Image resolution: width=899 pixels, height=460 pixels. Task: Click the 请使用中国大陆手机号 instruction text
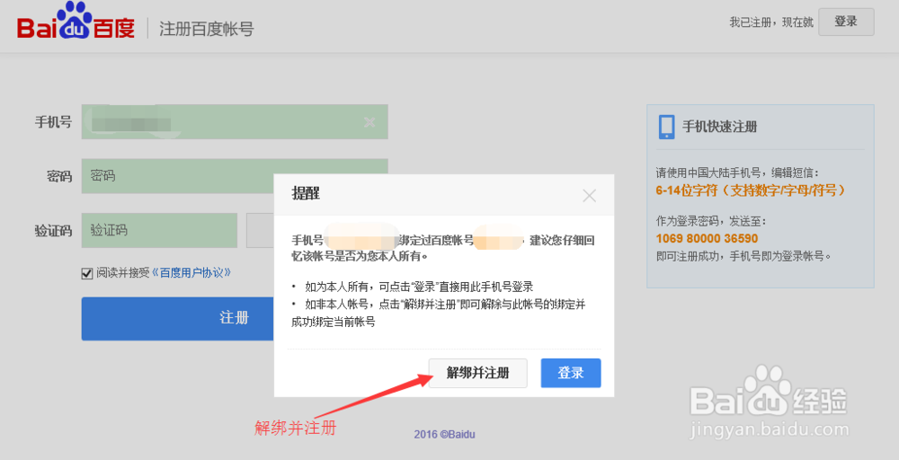point(737,172)
